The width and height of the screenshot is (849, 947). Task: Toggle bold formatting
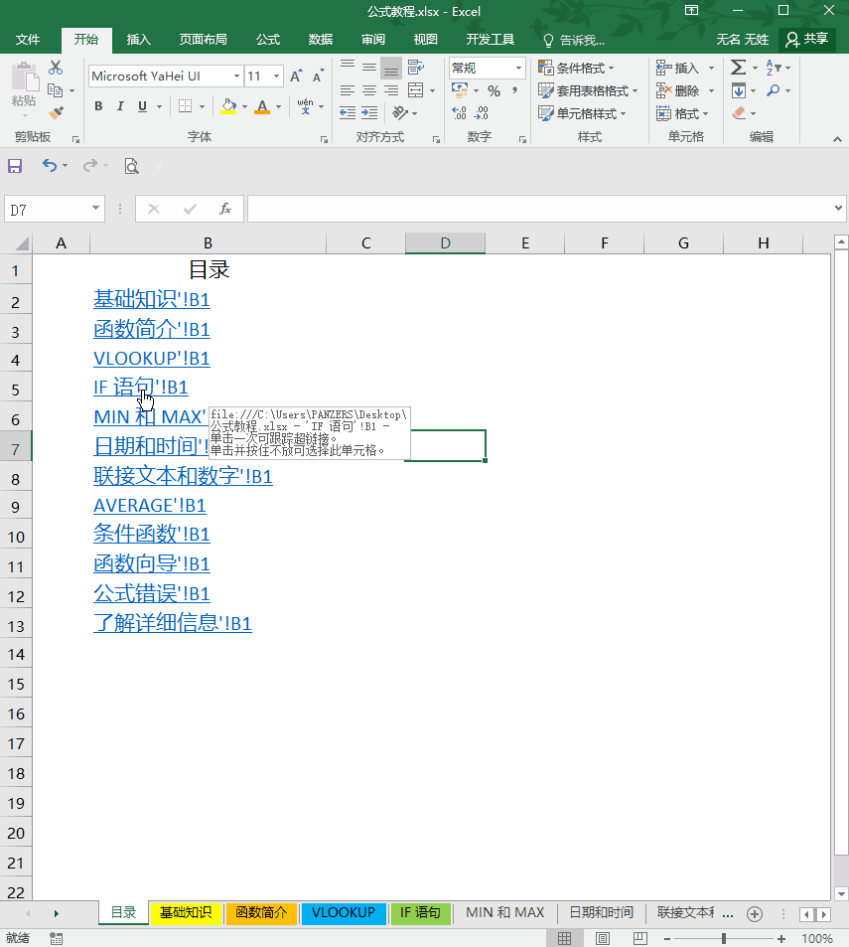tap(98, 106)
